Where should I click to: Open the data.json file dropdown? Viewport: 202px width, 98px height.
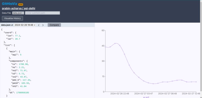click(18, 13)
